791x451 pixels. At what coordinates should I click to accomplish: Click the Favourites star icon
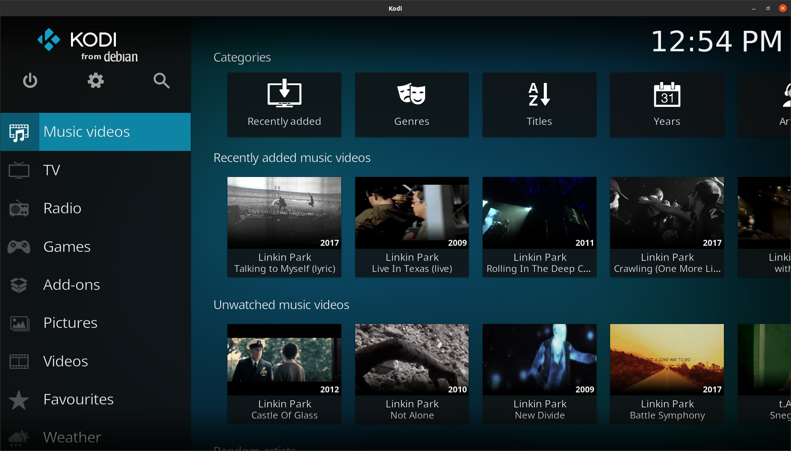click(19, 400)
